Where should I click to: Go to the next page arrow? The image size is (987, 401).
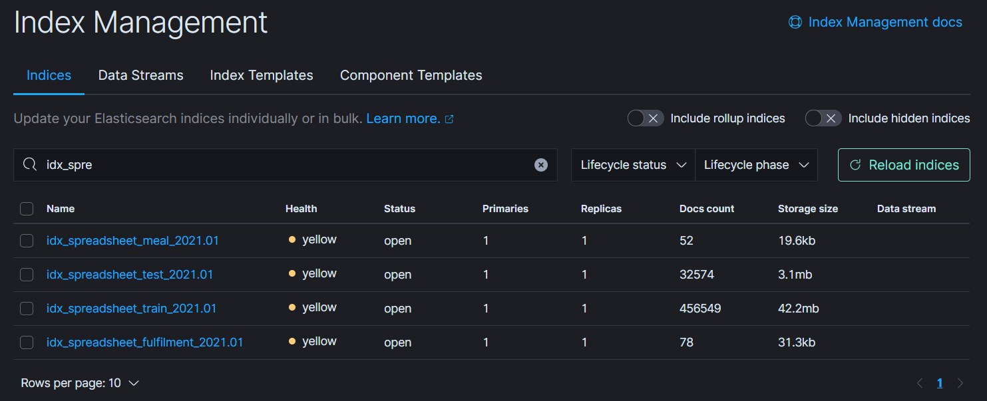point(960,383)
